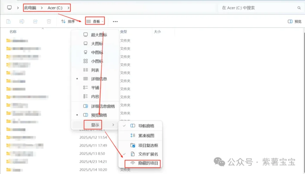Open the three-dots more options menu
Screen dimensions: 305x174
(115, 21)
